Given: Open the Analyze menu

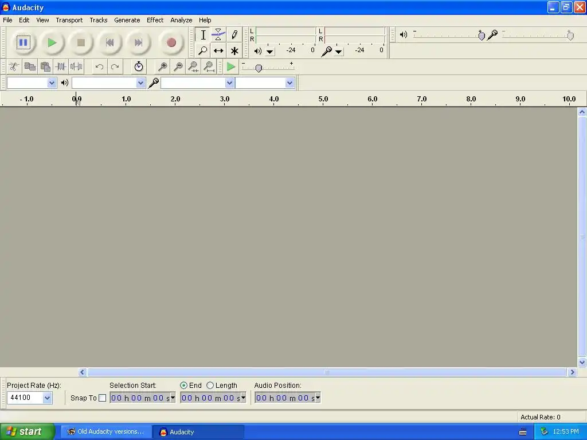Looking at the screenshot, I should pos(181,20).
